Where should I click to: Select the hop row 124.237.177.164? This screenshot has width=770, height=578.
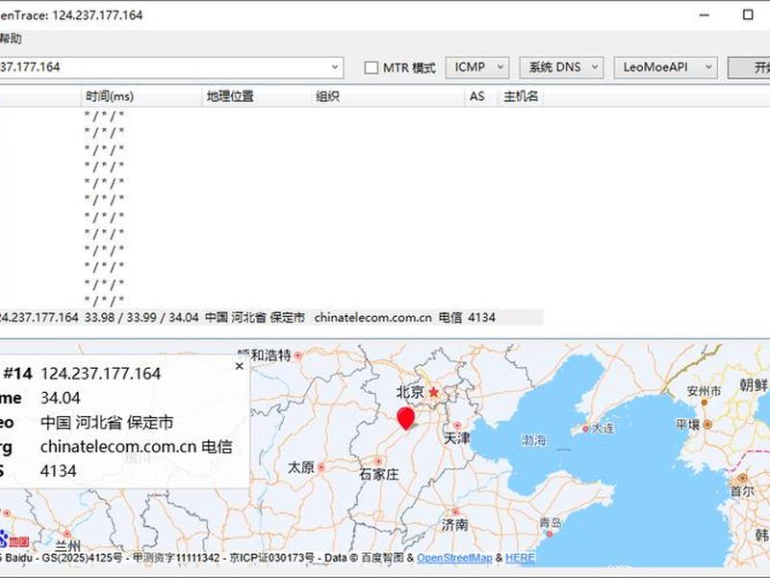(271, 318)
